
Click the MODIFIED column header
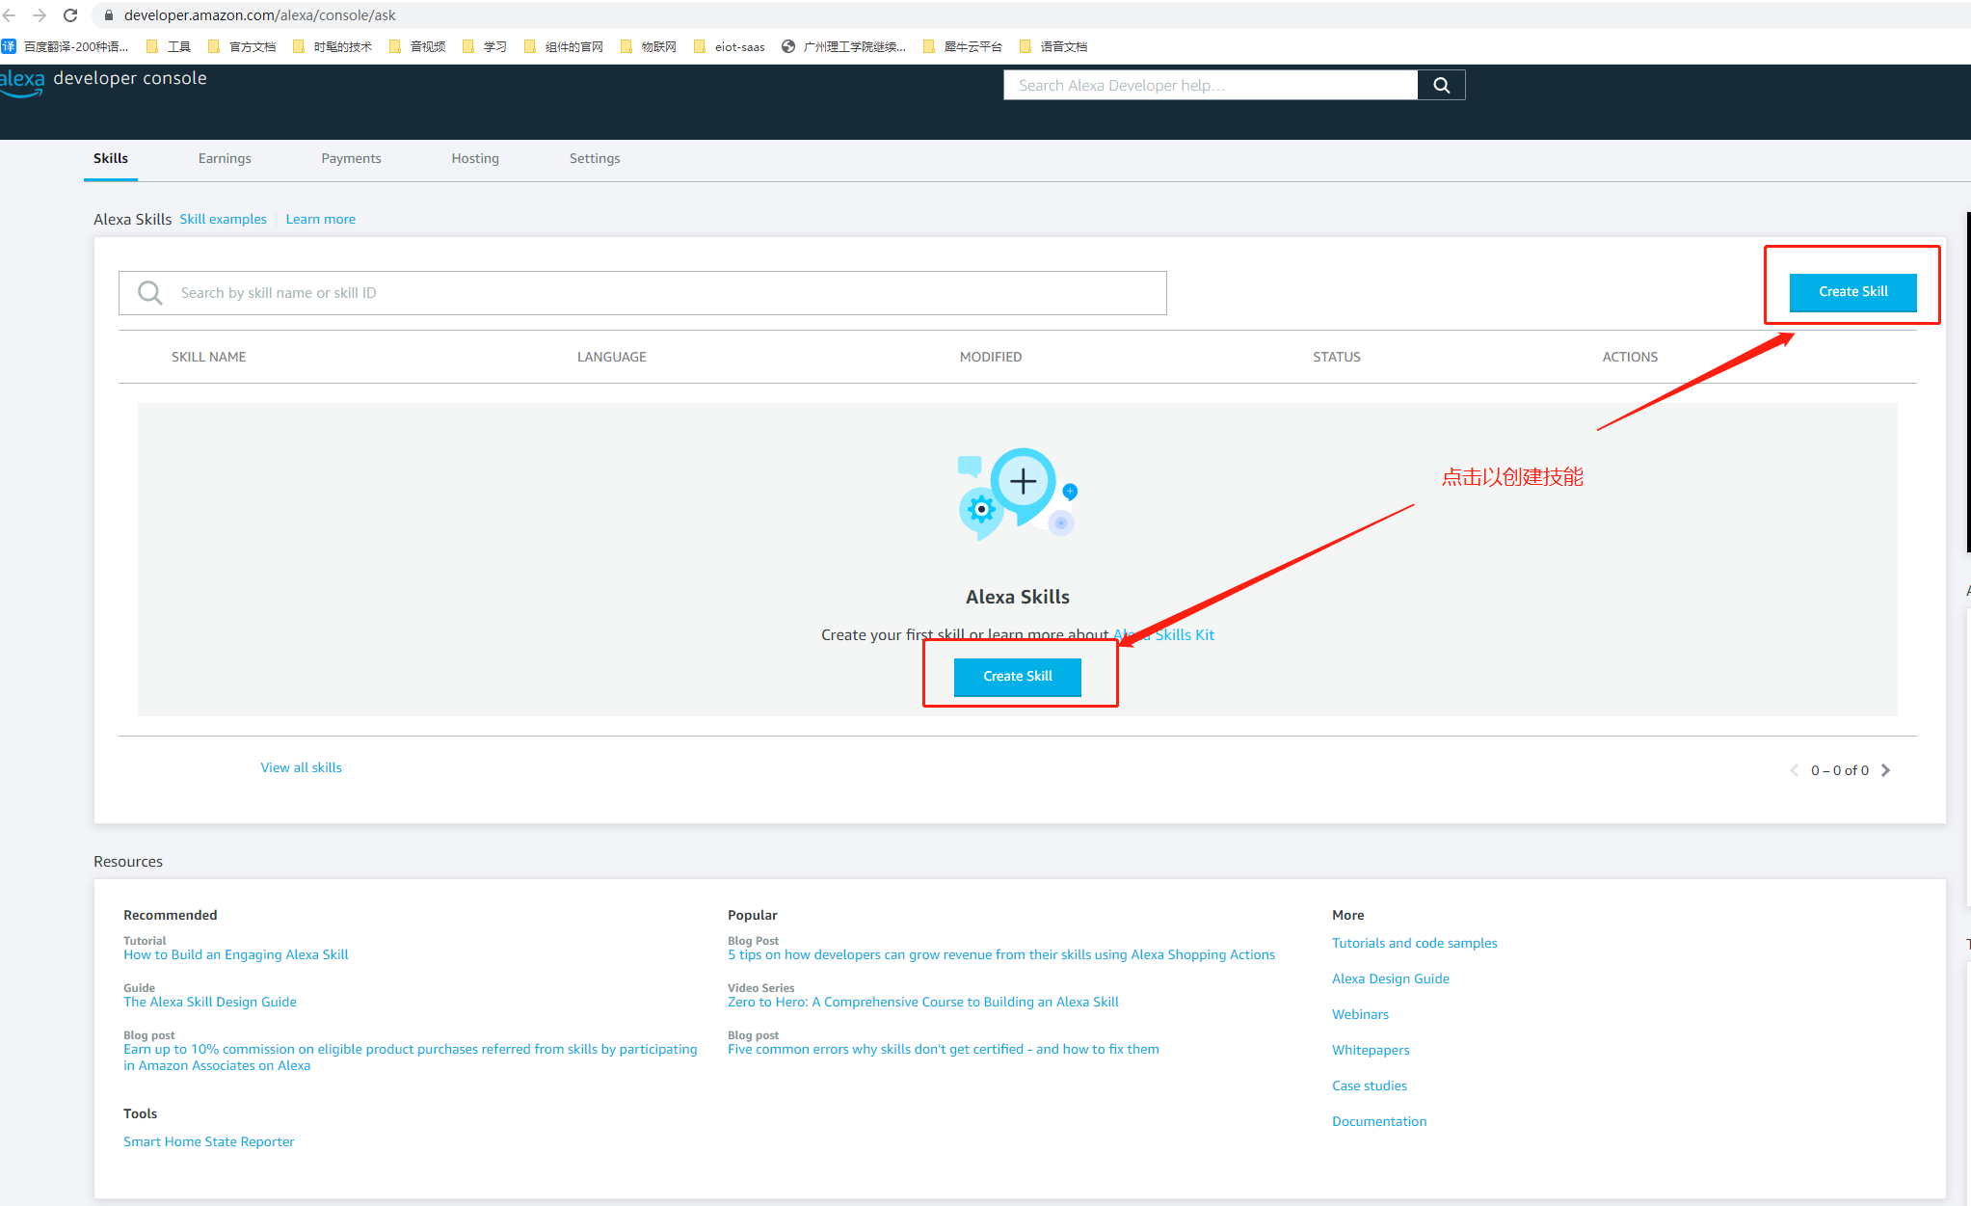tap(991, 357)
